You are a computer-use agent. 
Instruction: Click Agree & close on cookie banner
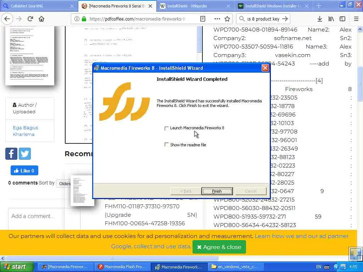click(219, 247)
